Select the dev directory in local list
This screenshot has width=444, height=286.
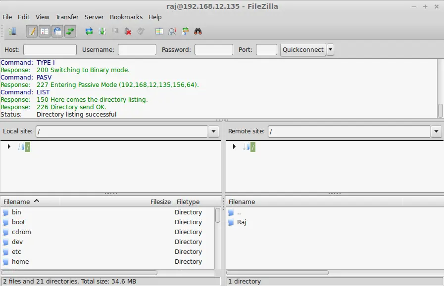point(107,242)
